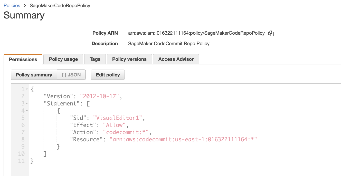Viewport: 341px width, 176px height.
Task: Click the Edit policy button
Action: coord(108,75)
